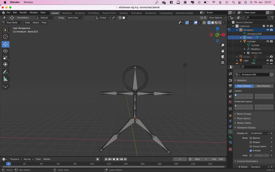The width and height of the screenshot is (275, 172).
Task: Select the Measure tool
Action: (x=5, y=79)
